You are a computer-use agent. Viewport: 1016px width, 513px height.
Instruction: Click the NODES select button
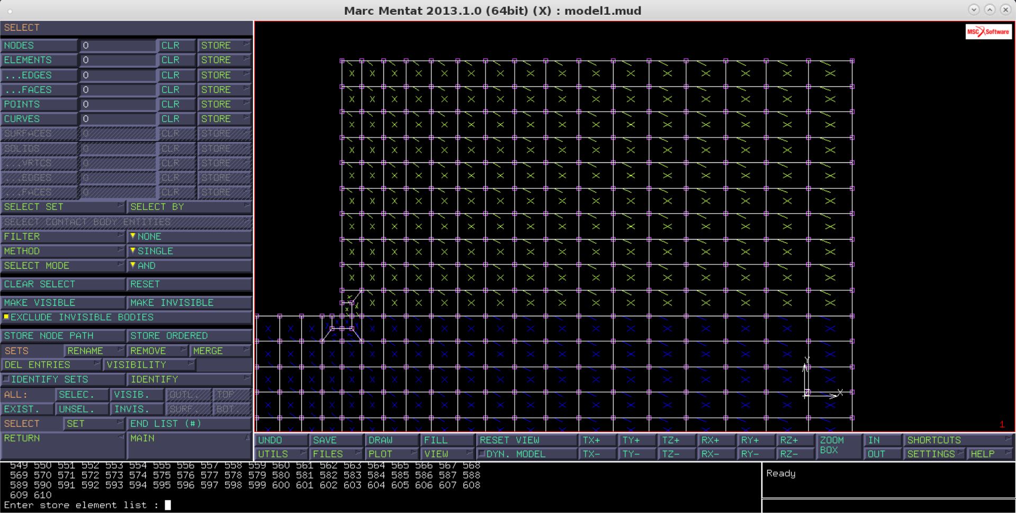pyautogui.click(x=39, y=45)
